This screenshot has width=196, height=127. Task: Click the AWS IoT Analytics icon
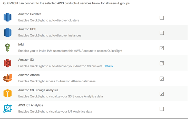8,109
